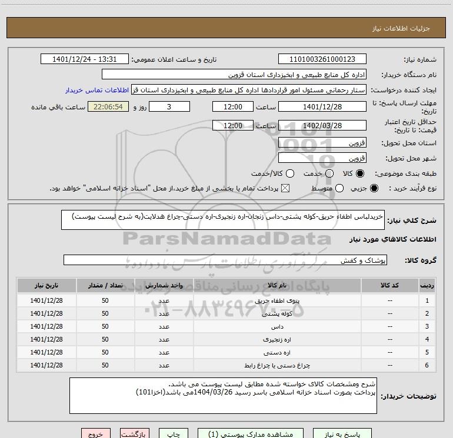Click the تعداد / مقدار column header
The height and width of the screenshot is (438, 453).
(105, 285)
